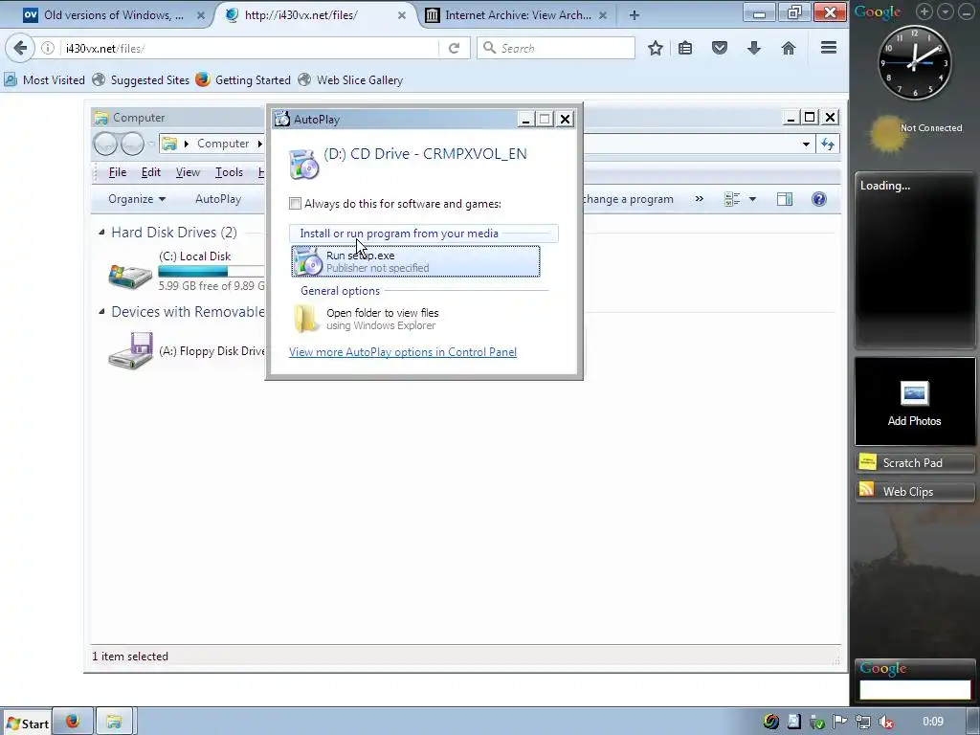Click Explorer refresh arrows icon

(x=828, y=144)
